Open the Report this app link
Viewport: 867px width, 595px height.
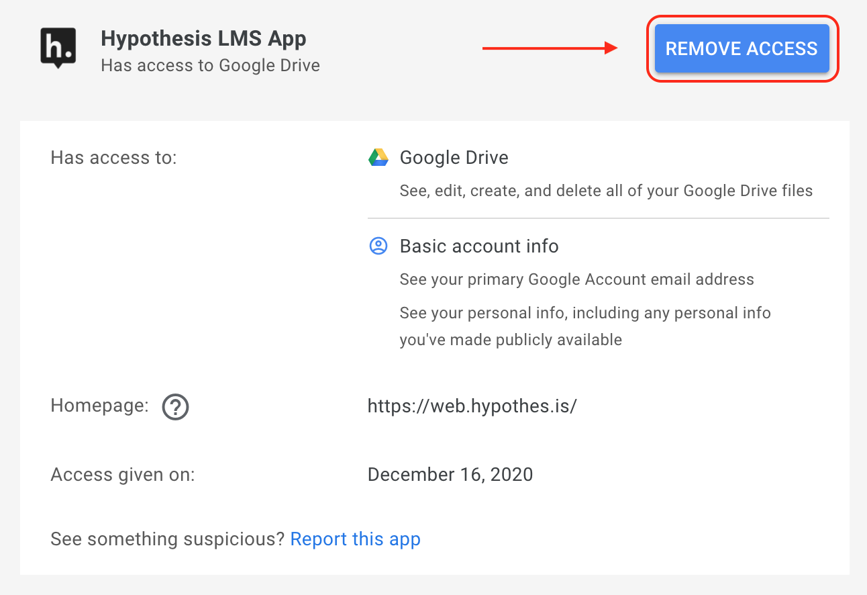pyautogui.click(x=356, y=539)
